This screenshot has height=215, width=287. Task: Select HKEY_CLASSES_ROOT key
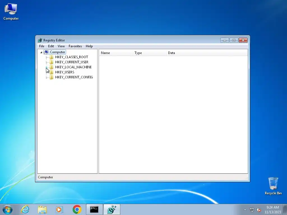[x=71, y=57]
